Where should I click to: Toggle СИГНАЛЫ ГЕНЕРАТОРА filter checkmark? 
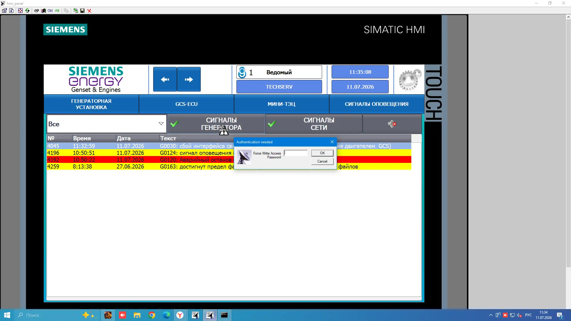click(174, 124)
